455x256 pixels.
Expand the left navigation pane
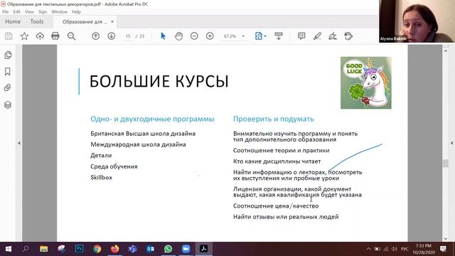(x=19, y=143)
